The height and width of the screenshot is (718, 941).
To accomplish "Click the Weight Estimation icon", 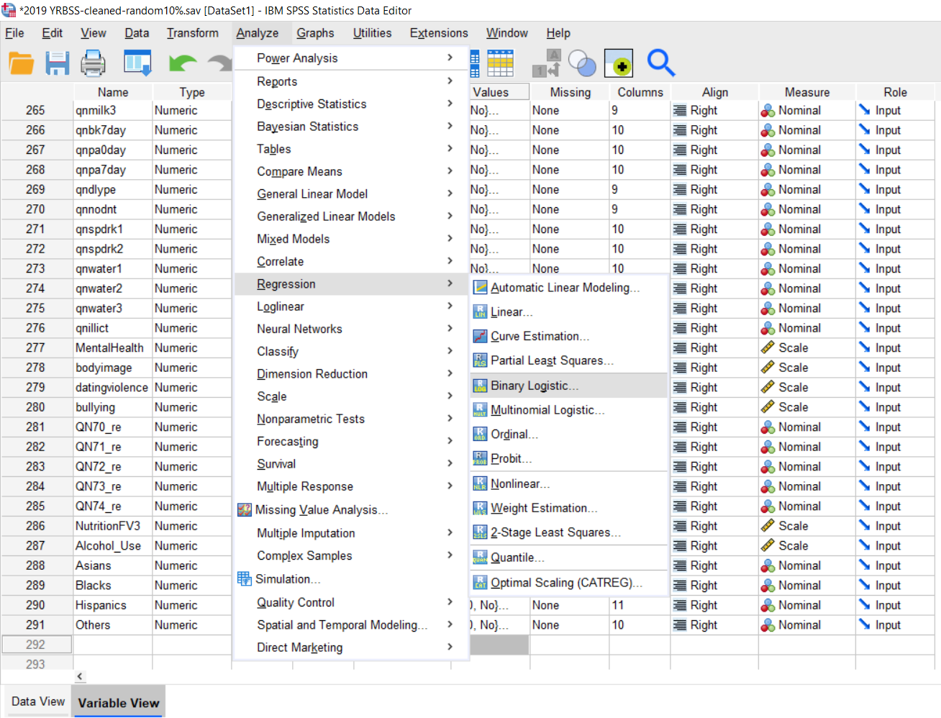I will coord(480,508).
